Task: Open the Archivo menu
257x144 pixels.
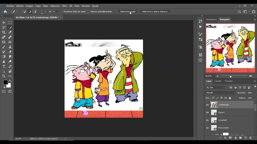Action: pyautogui.click(x=10, y=6)
